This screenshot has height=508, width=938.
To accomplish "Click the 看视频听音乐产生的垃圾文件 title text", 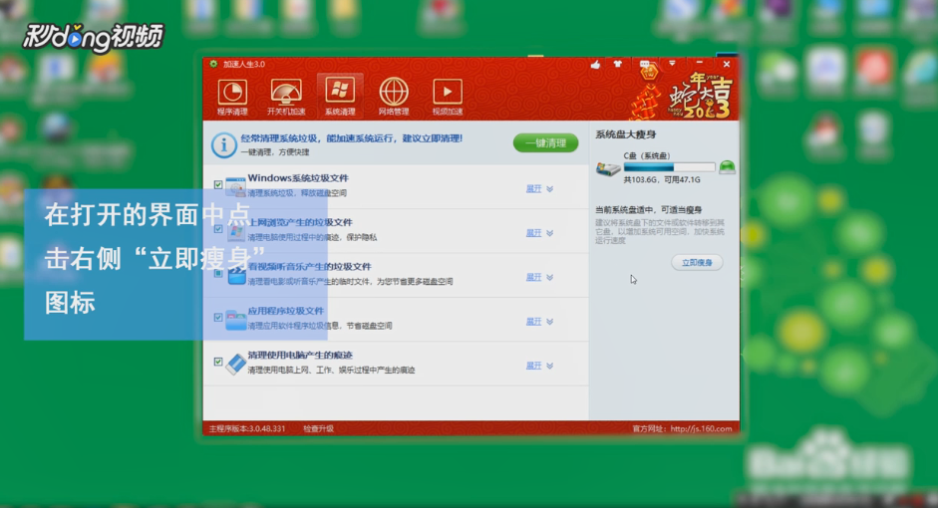I will 309,267.
